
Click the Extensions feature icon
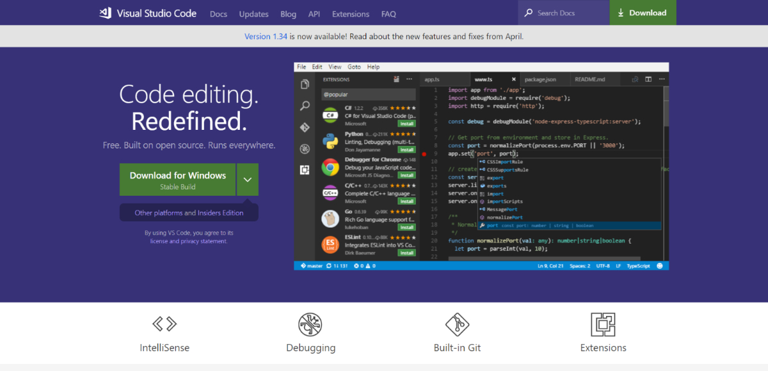[603, 324]
